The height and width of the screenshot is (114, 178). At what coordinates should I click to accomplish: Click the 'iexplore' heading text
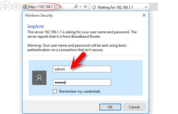(35, 26)
